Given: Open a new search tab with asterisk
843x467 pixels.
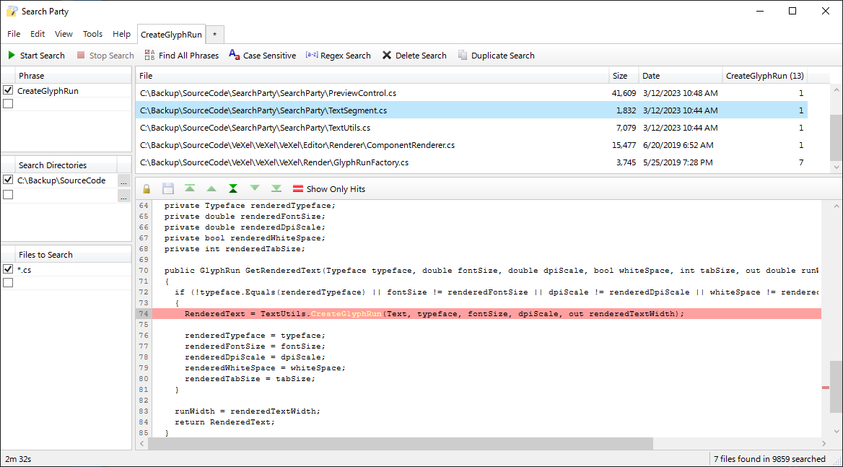Looking at the screenshot, I should [214, 35].
